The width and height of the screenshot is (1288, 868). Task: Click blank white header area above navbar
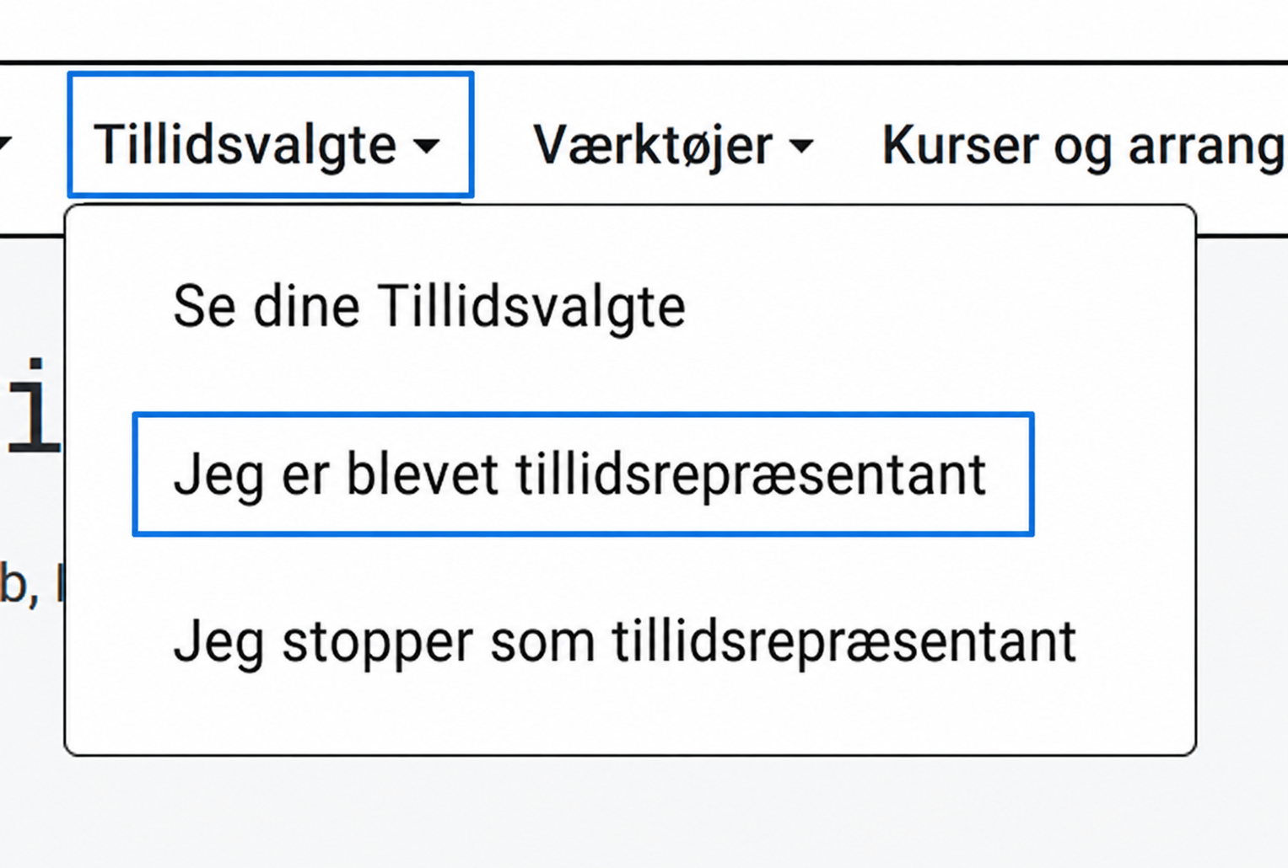point(641,29)
